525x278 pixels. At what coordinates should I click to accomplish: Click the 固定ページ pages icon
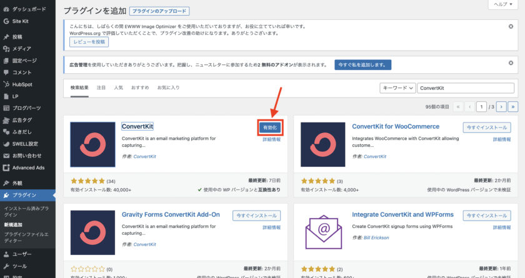coord(6,61)
